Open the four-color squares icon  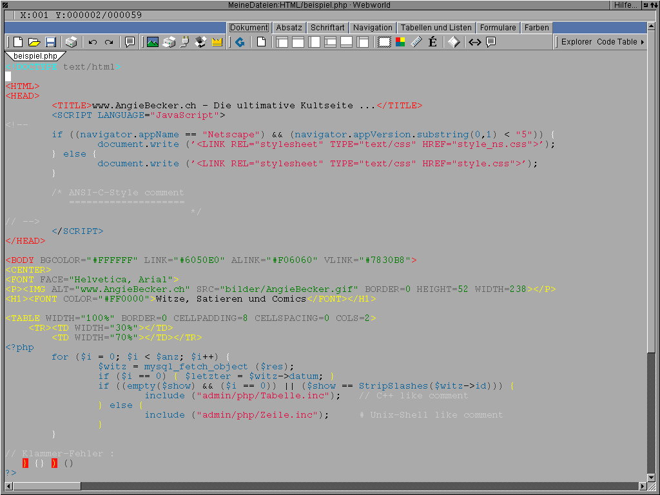point(400,42)
